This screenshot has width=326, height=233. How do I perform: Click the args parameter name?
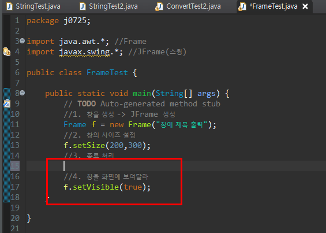pos(206,93)
